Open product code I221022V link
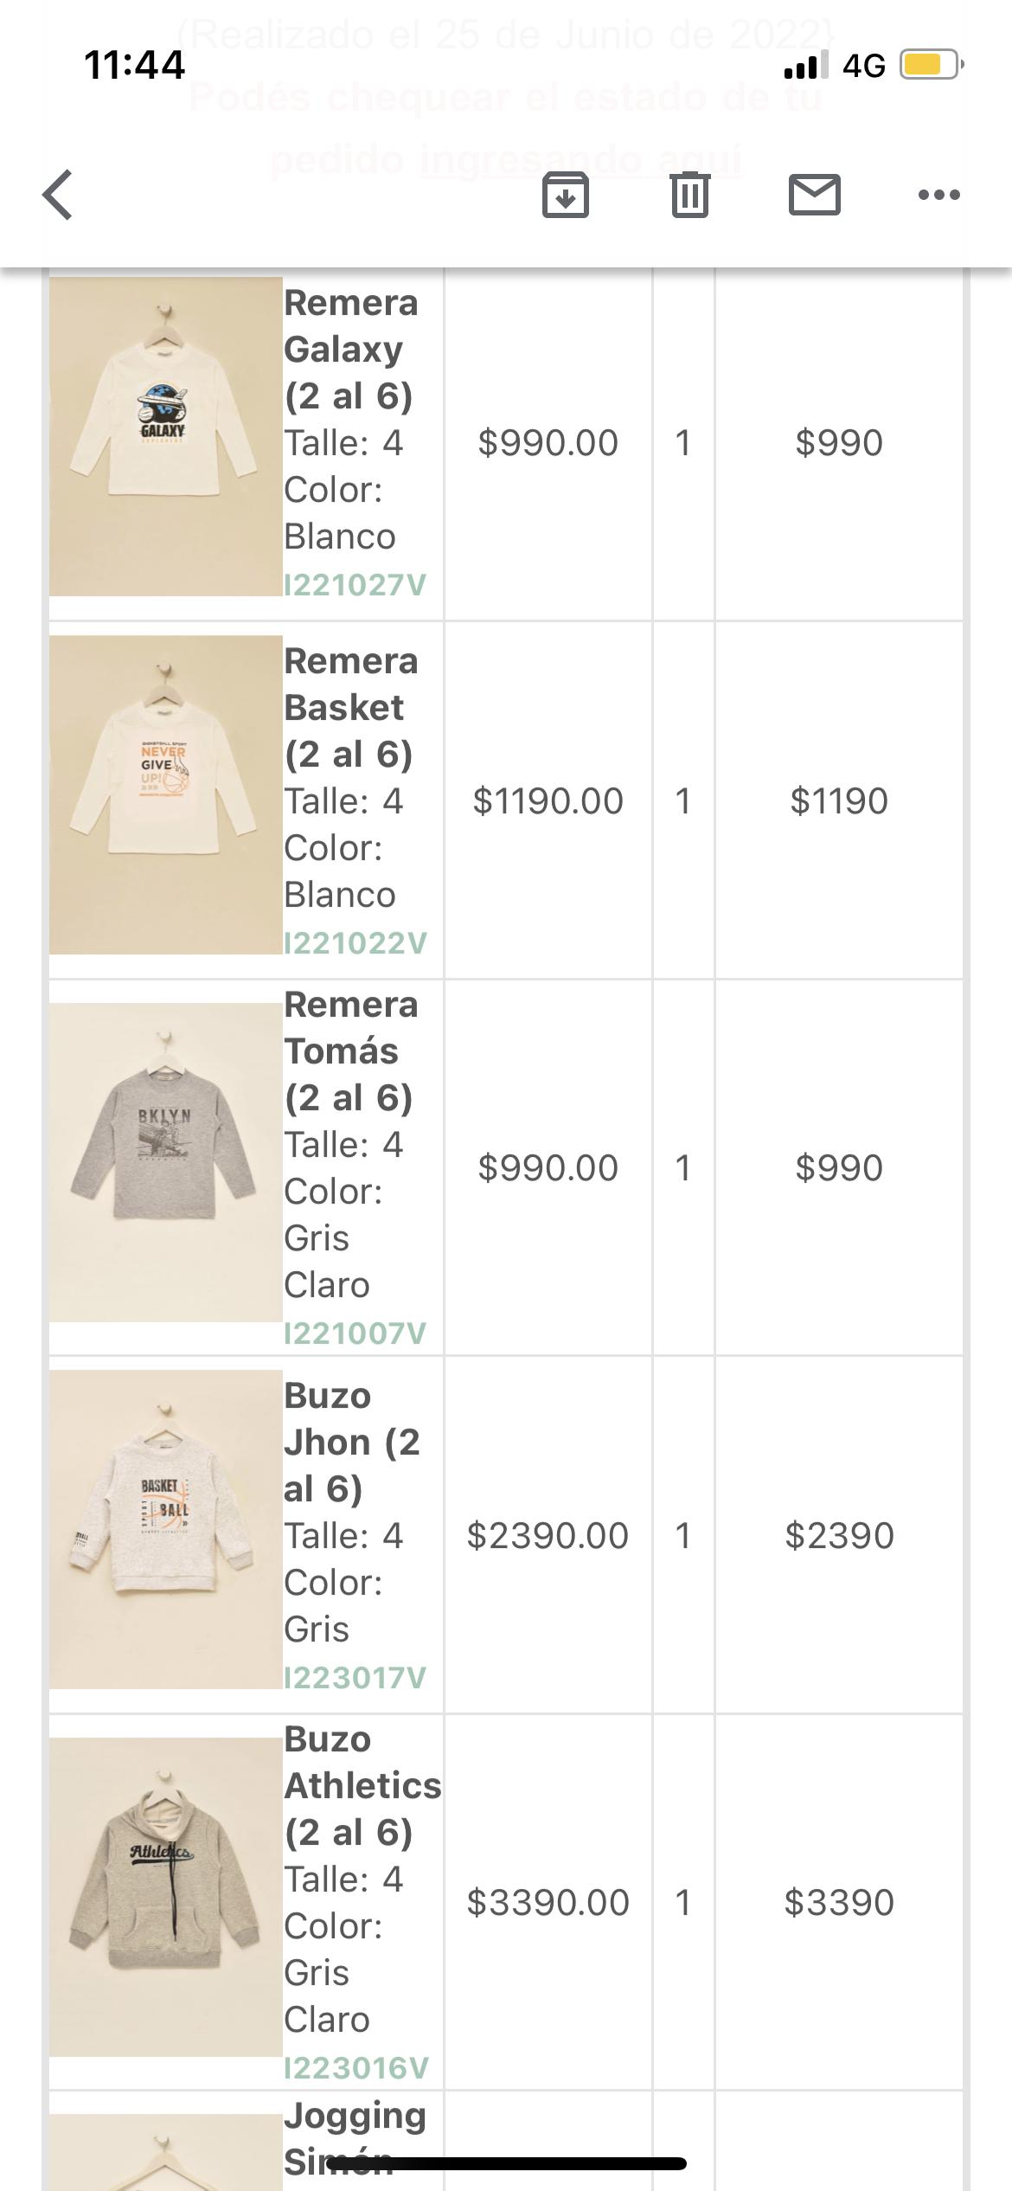Viewport: 1012px width, 2191px height. coord(355,943)
